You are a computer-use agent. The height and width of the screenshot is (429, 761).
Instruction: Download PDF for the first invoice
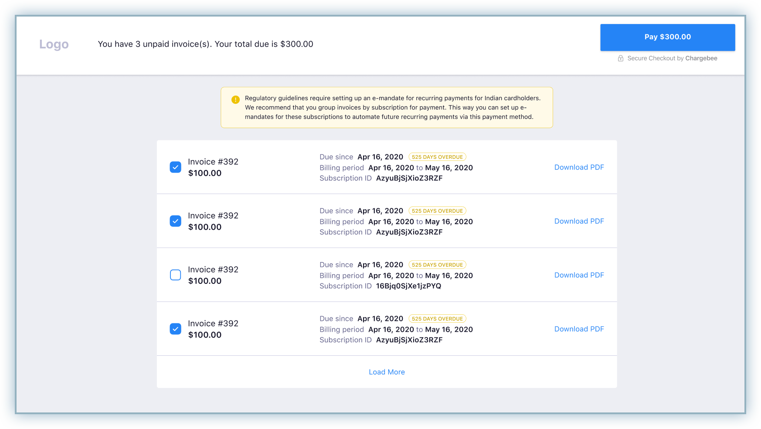[x=579, y=167]
